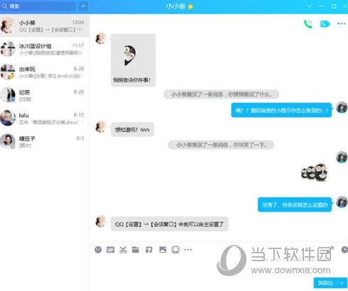
Task: Open the emoji picker
Action: tap(98, 250)
